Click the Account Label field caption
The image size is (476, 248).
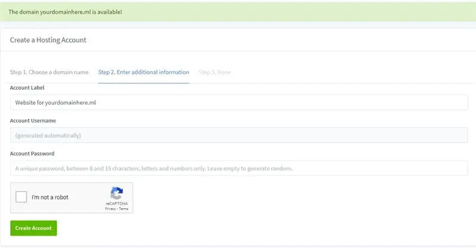point(27,88)
